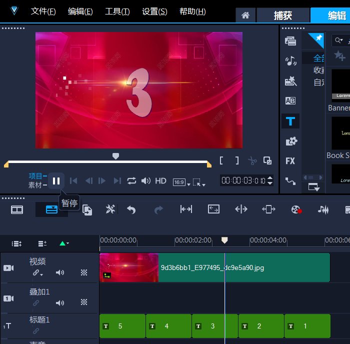Add to favorites with star-plus icon

[x=339, y=55]
